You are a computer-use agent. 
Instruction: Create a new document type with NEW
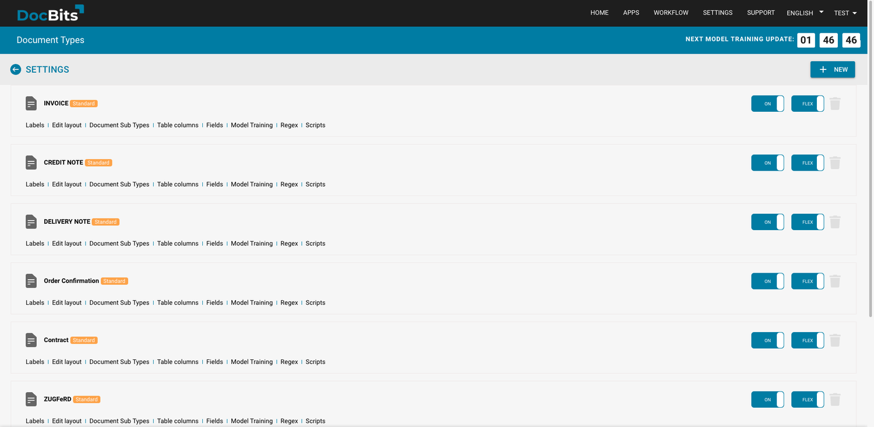point(833,69)
